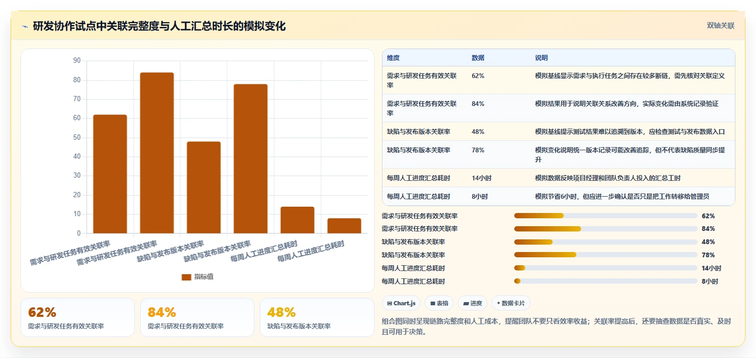Click the 0 label on the y-axis

pyautogui.click(x=79, y=234)
